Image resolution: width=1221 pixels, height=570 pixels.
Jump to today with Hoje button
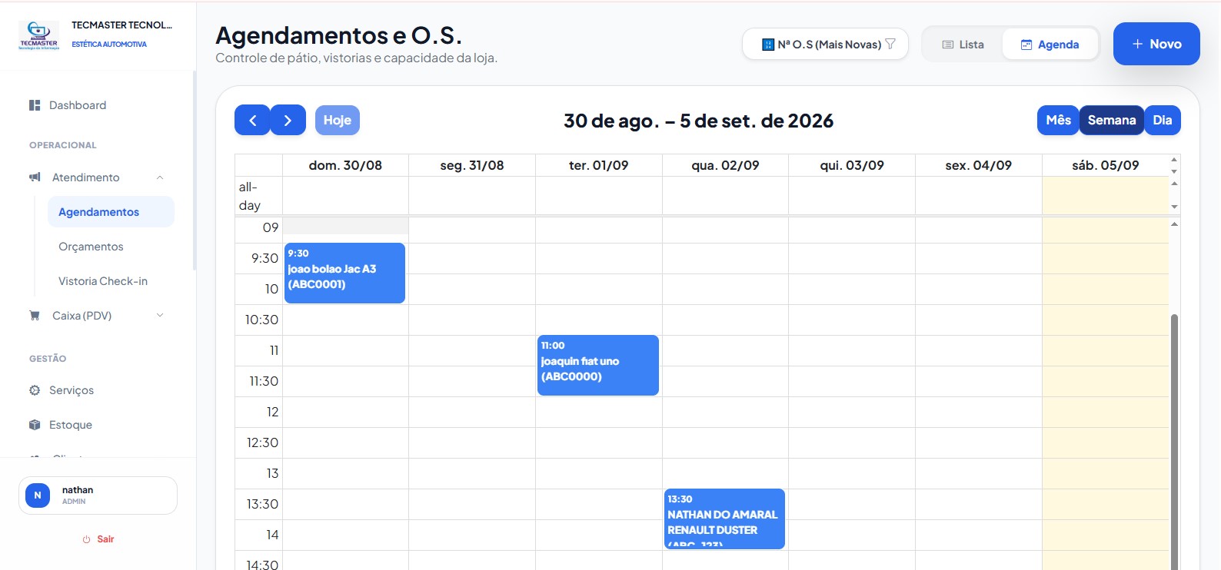[x=338, y=120]
